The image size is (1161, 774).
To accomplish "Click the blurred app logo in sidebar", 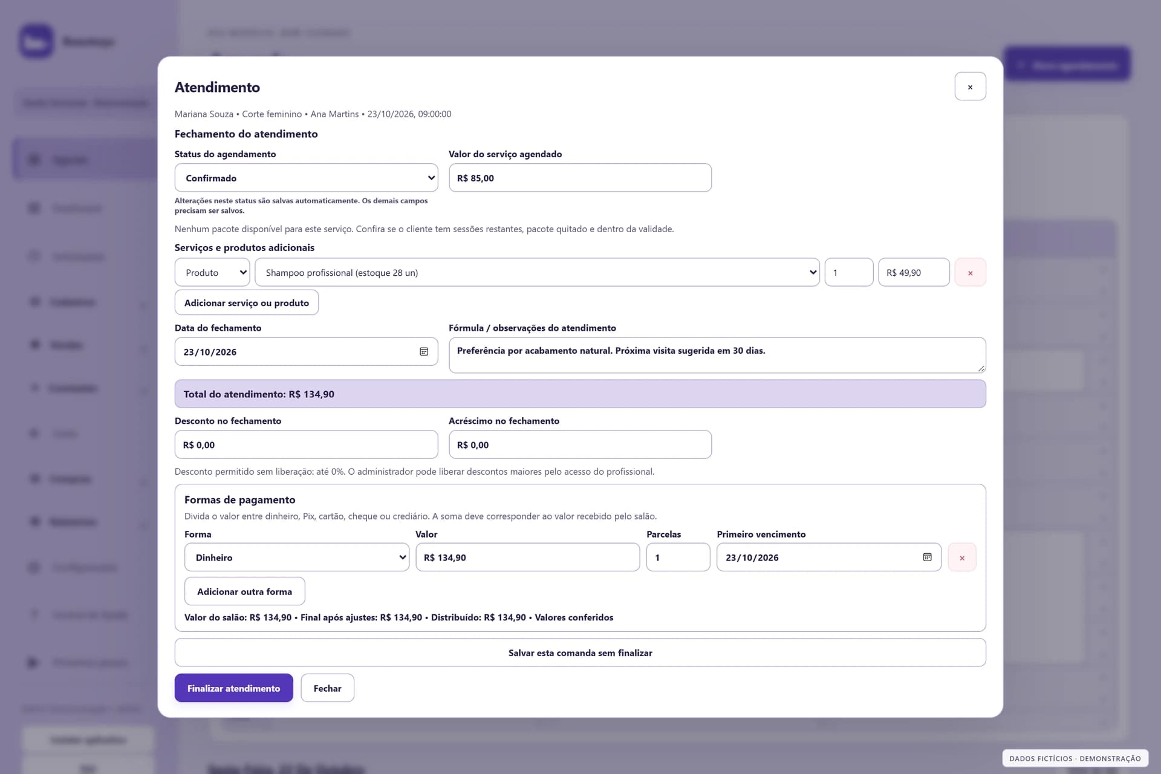I will (36, 41).
